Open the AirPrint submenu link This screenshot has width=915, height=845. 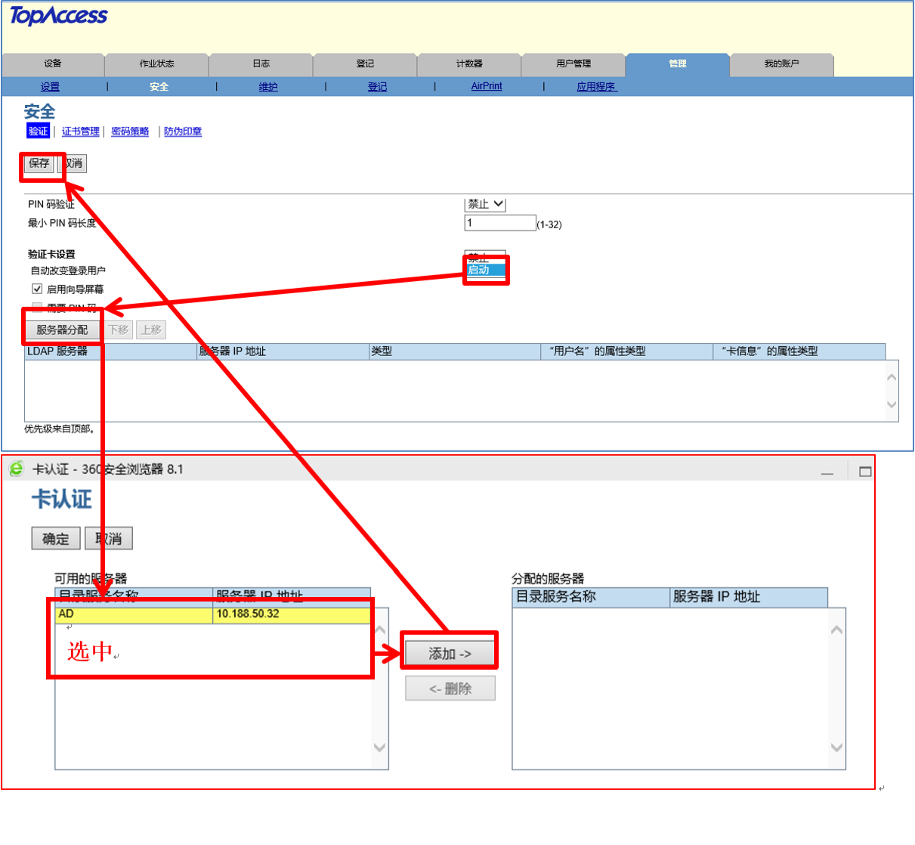487,87
